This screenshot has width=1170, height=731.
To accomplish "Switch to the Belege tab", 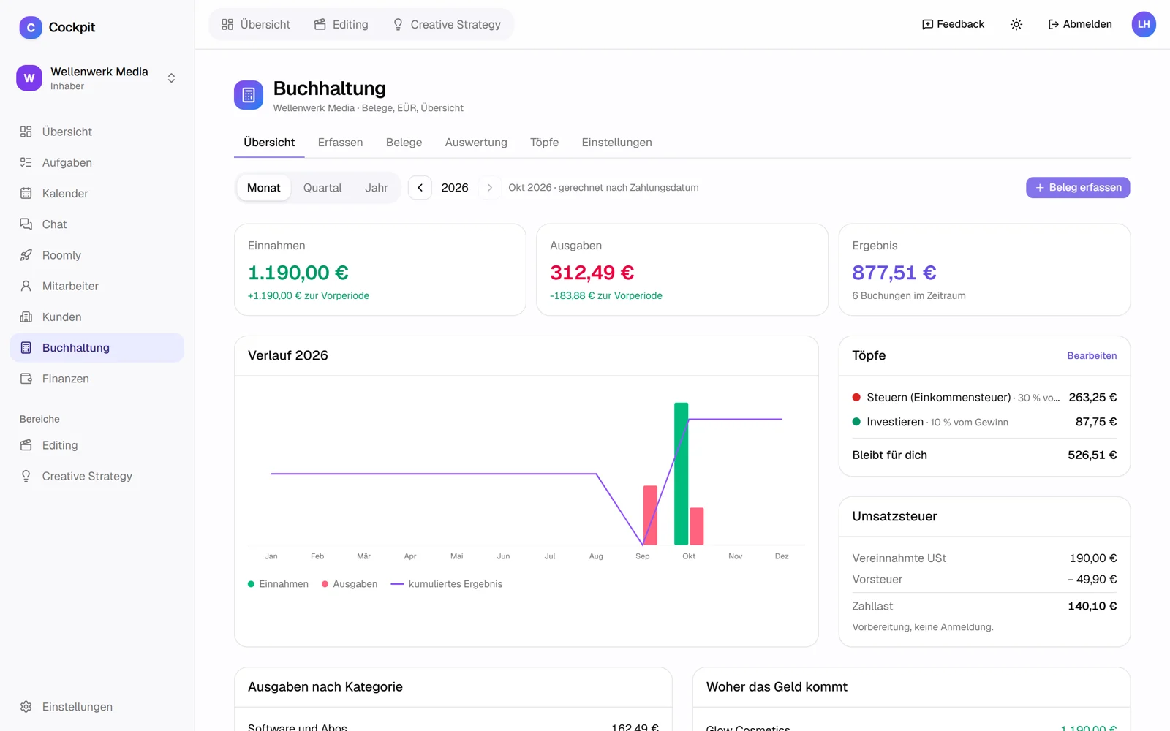I will click(404, 143).
